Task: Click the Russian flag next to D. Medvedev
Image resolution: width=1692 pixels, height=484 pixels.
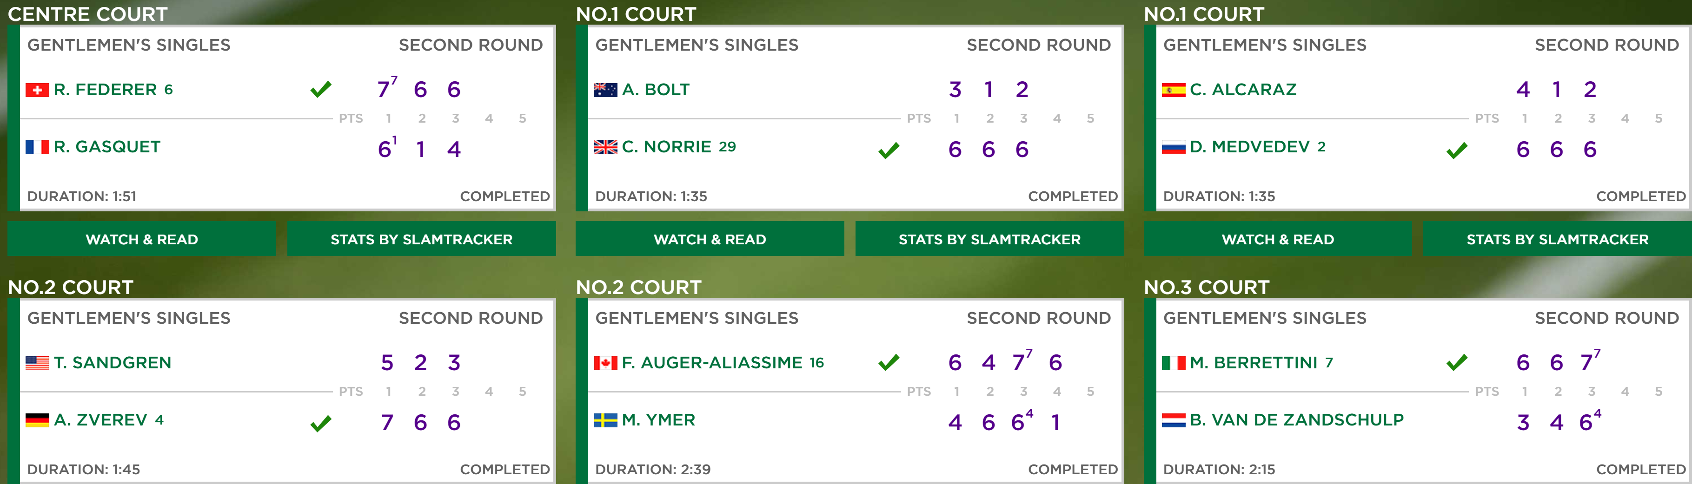Action: pos(1173,147)
